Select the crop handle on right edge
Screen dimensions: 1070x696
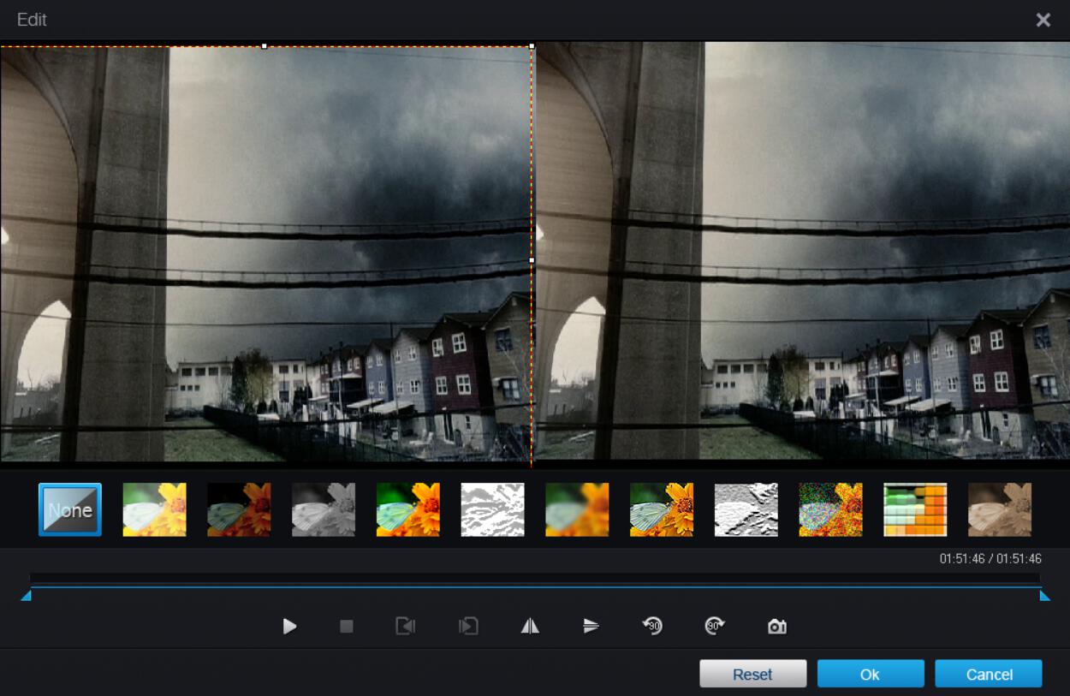532,259
